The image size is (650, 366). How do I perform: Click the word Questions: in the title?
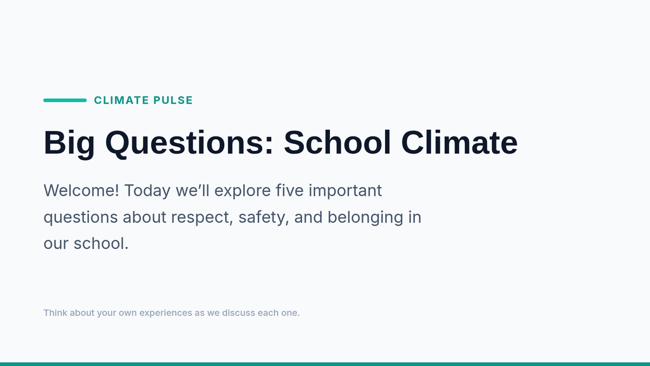pos(190,143)
